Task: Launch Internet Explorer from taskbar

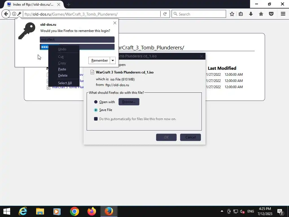Action: tap(23, 211)
